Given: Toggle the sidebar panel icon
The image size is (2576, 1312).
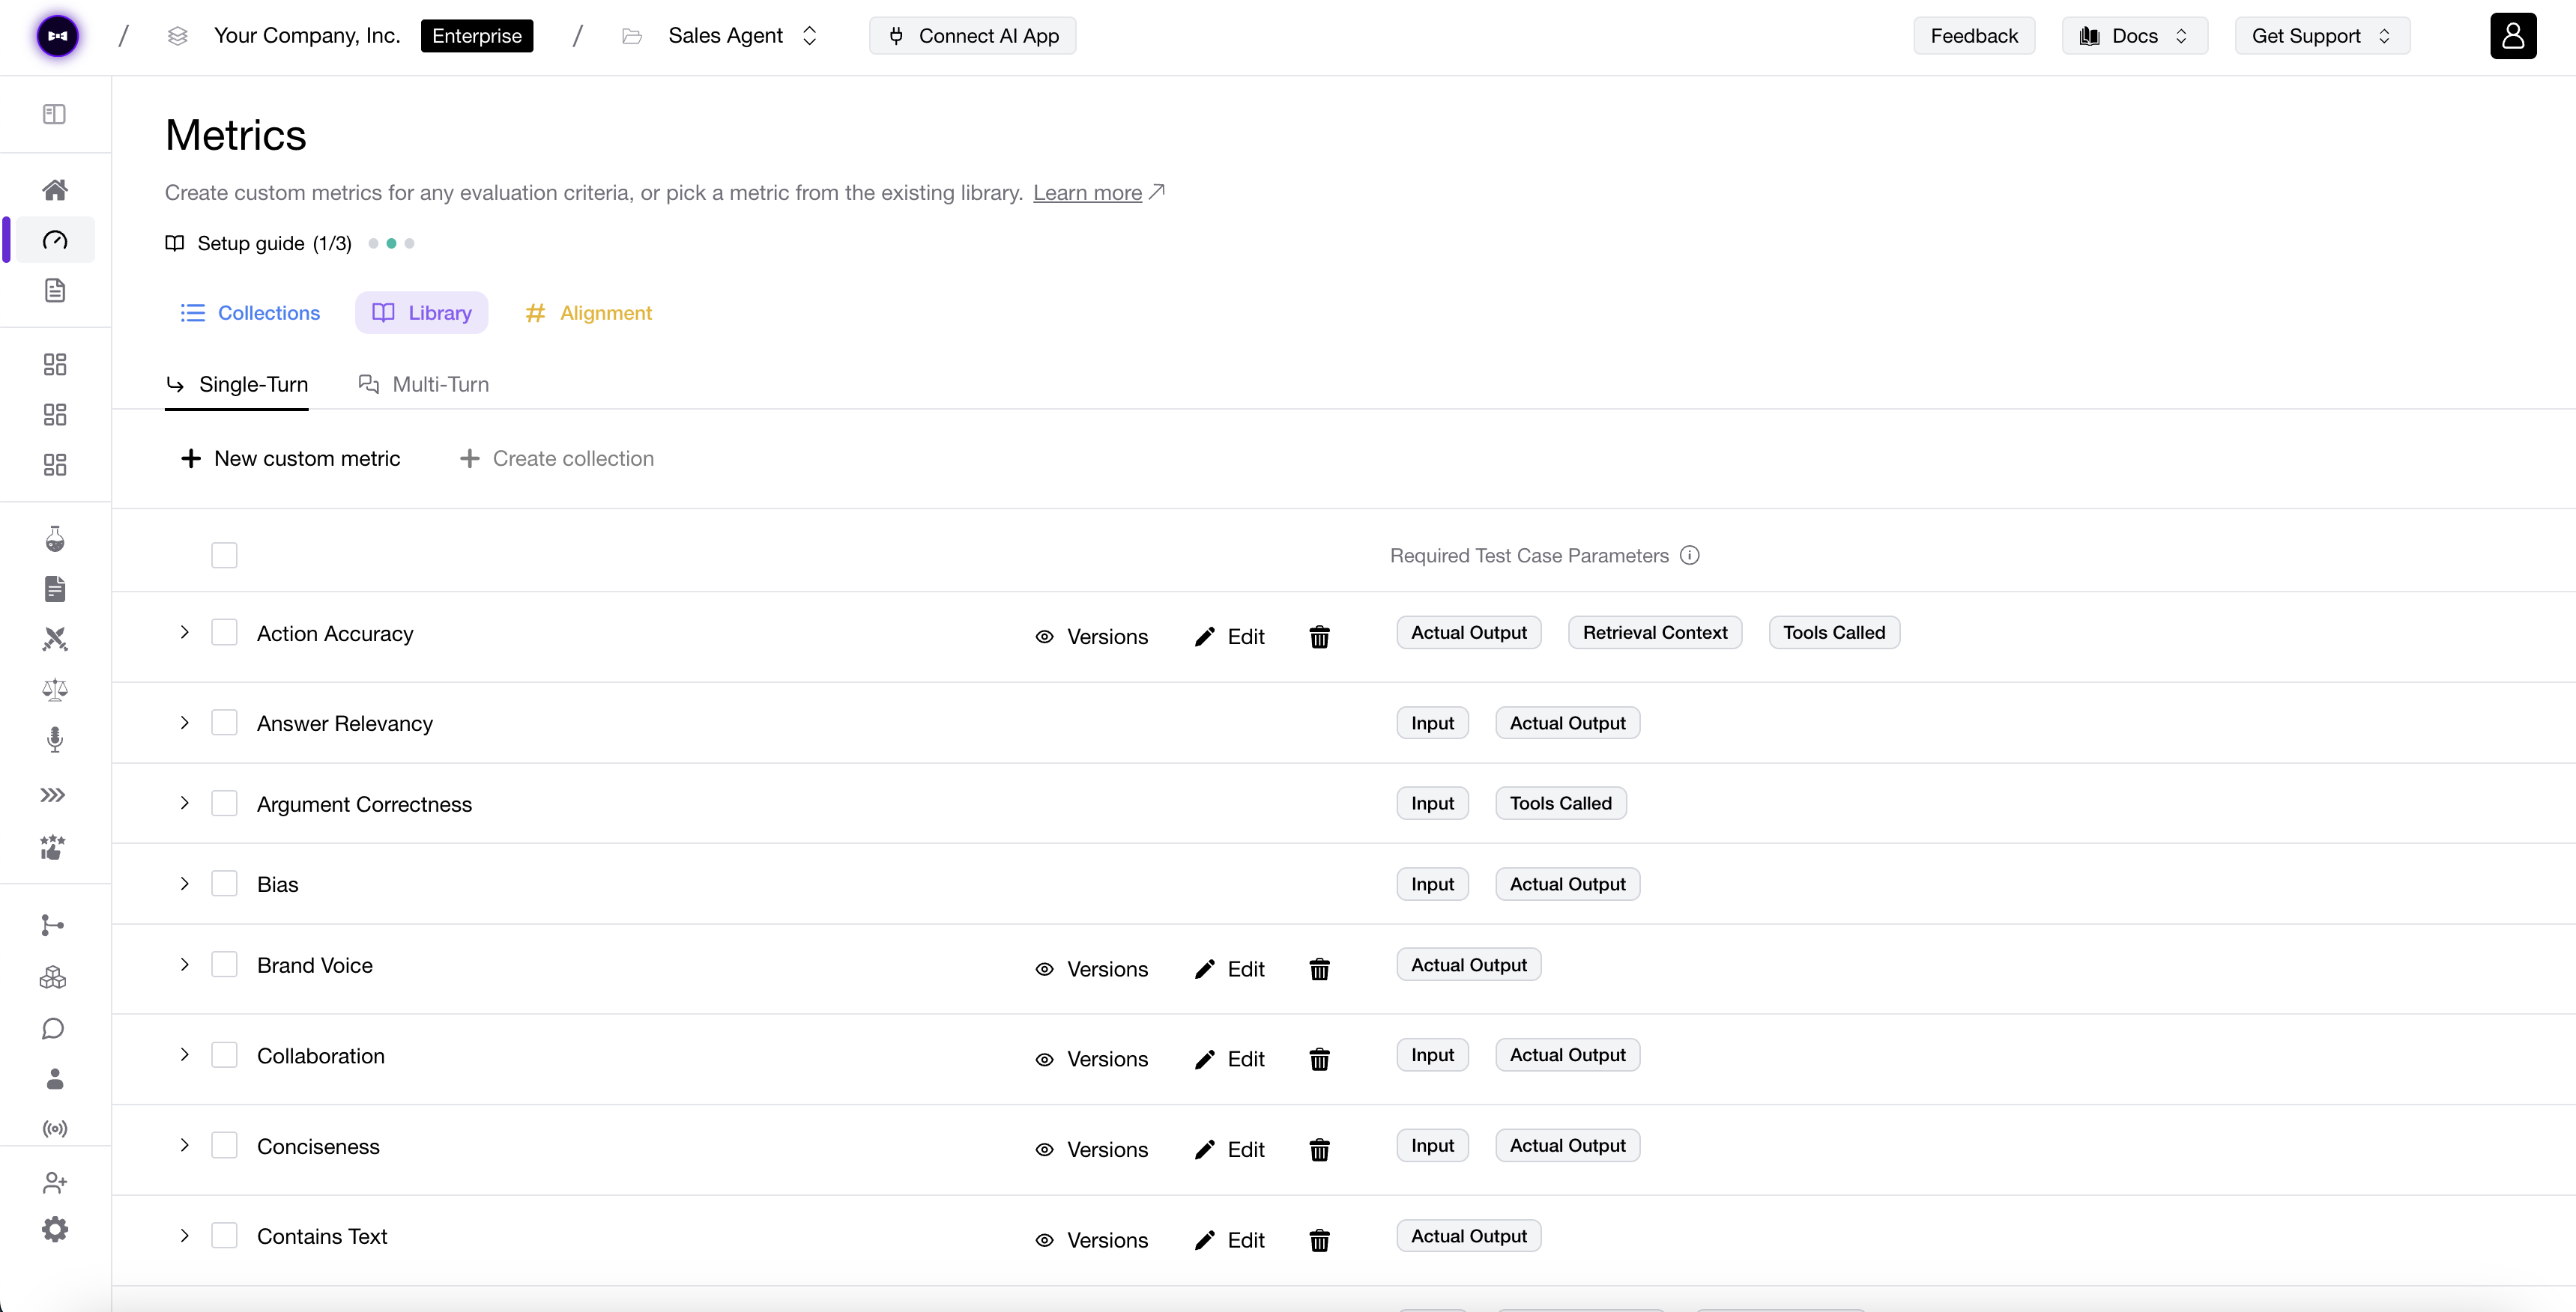Looking at the screenshot, I should (x=55, y=114).
